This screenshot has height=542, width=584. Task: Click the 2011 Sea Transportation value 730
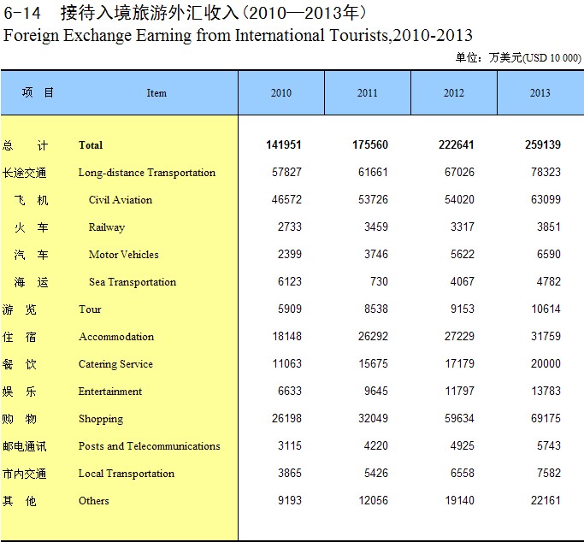click(379, 282)
